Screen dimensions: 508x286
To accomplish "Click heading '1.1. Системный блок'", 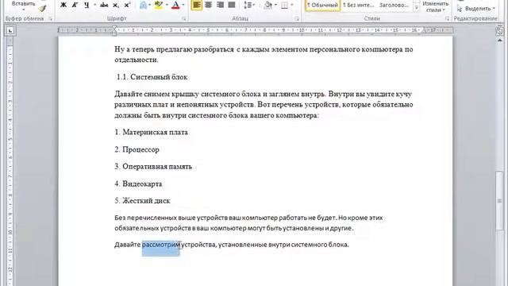I will point(152,77).
